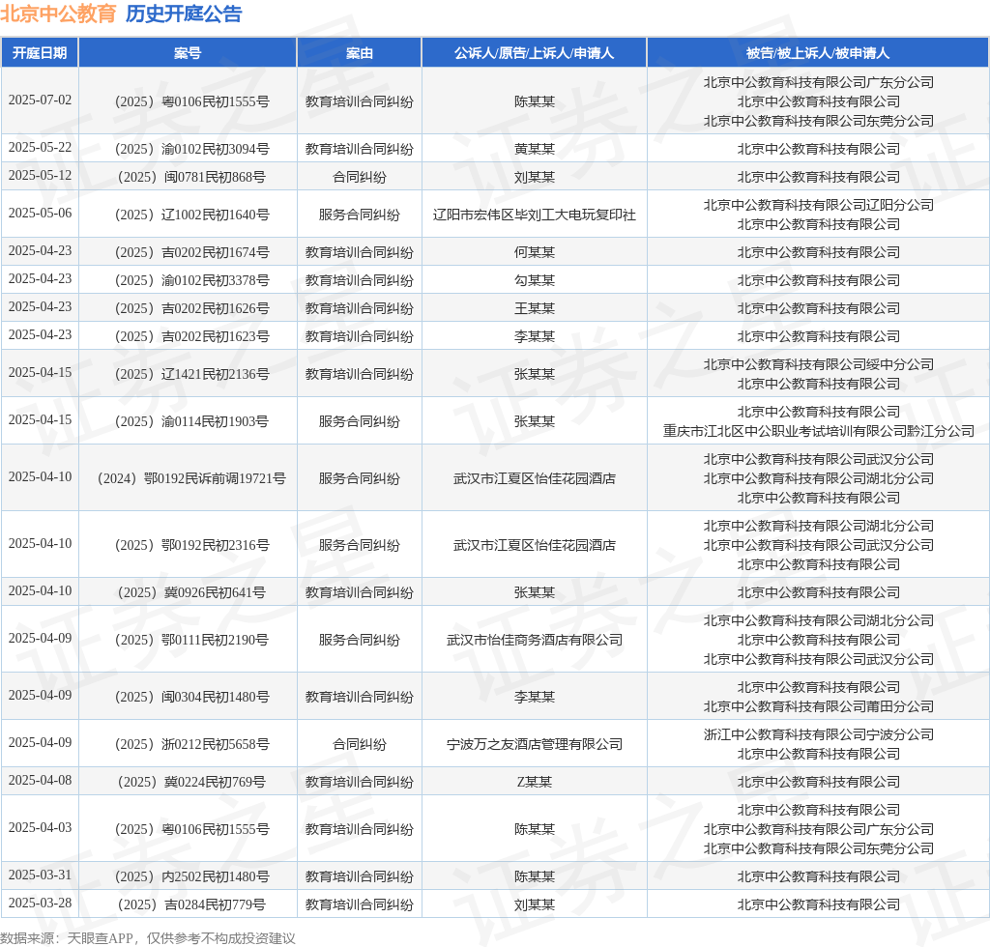
Task: Click plaintiff 武汉市怡佳商务酒店有限公司
Action: tap(534, 640)
